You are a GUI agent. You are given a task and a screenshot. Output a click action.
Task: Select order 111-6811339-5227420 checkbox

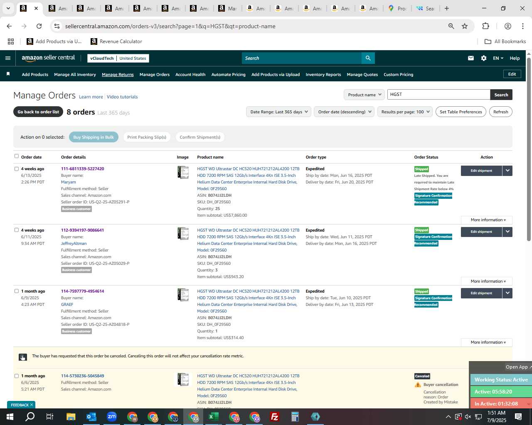point(17,169)
